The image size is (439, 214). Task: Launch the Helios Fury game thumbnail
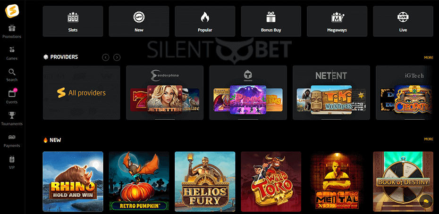pyautogui.click(x=205, y=181)
